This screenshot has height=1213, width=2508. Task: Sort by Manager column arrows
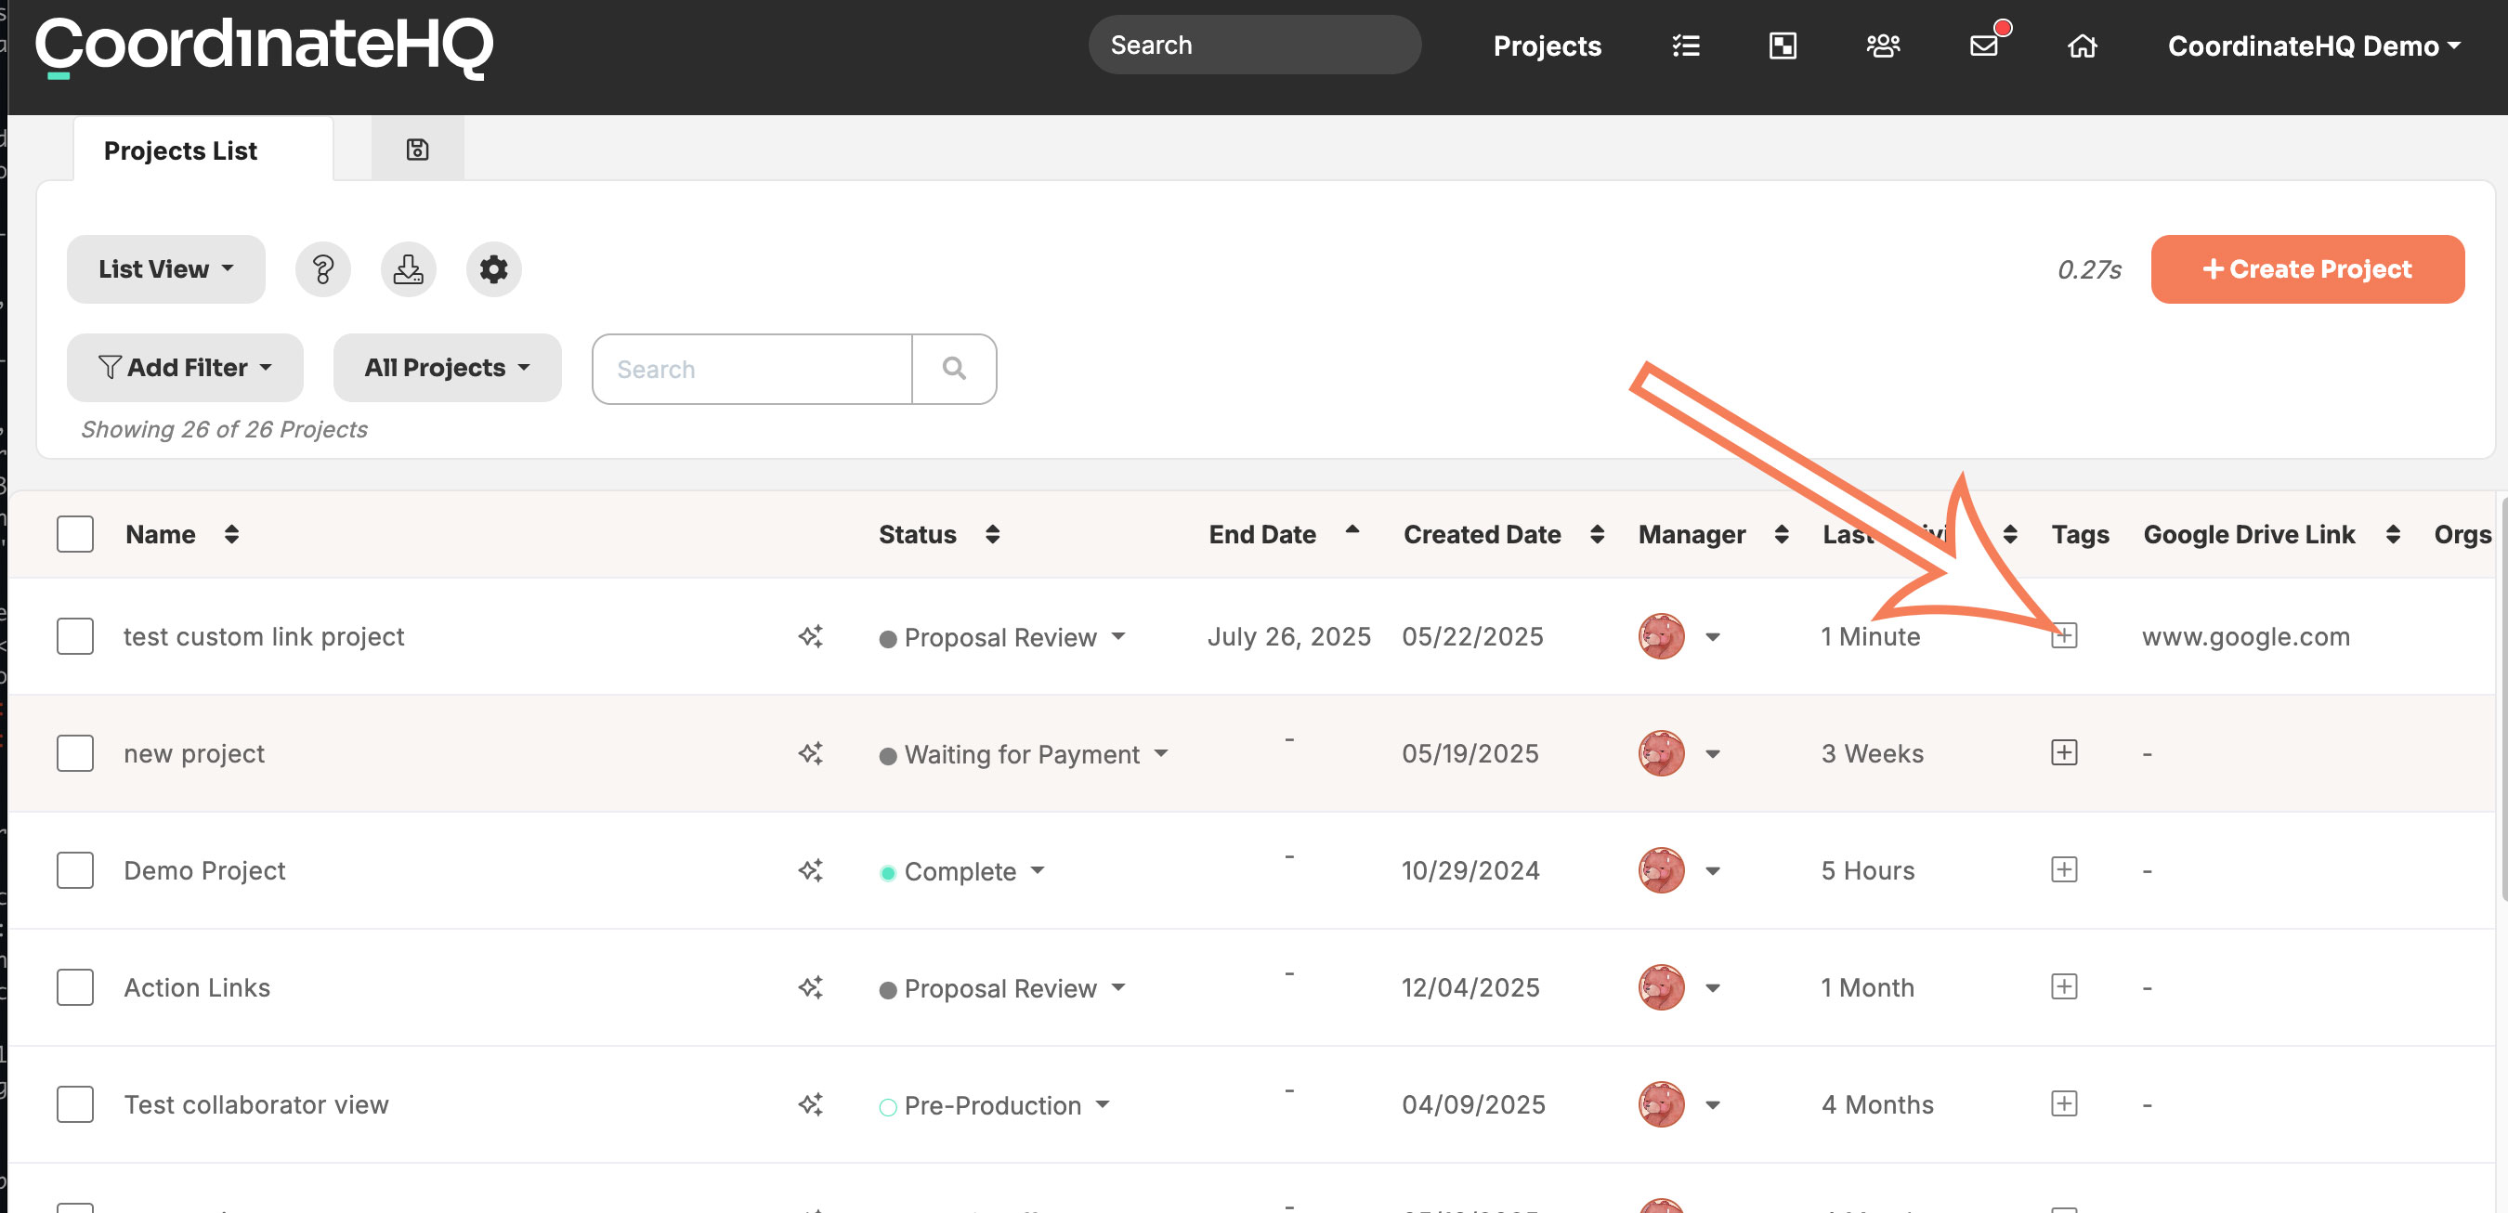point(1782,534)
